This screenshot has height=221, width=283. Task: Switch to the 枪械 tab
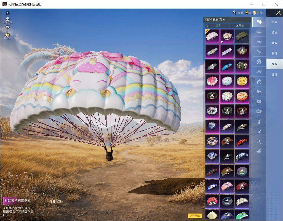point(274,33)
